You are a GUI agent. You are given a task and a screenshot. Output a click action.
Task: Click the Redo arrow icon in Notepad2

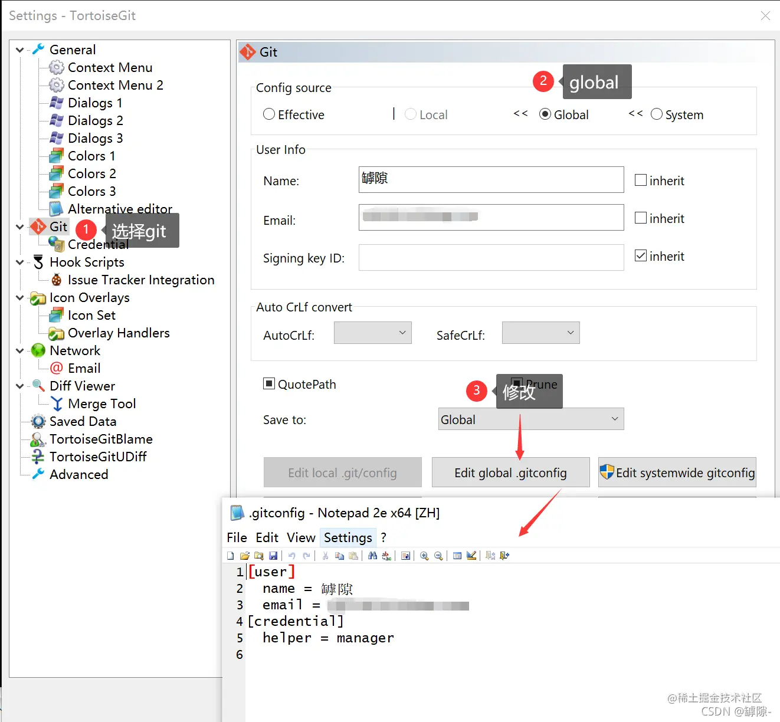(x=306, y=556)
